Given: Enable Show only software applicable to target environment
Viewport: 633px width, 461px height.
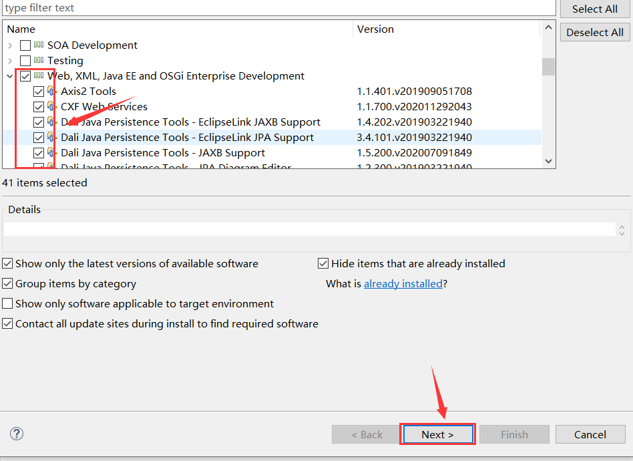Looking at the screenshot, I should (7, 304).
